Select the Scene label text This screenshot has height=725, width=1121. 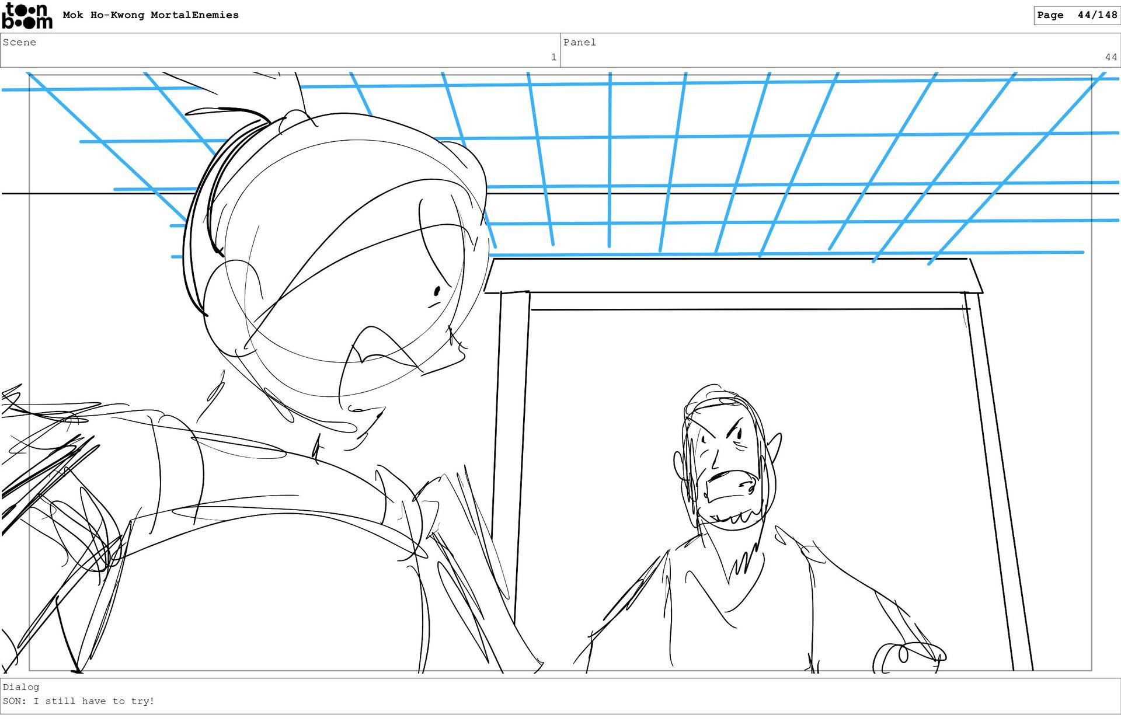click(19, 42)
